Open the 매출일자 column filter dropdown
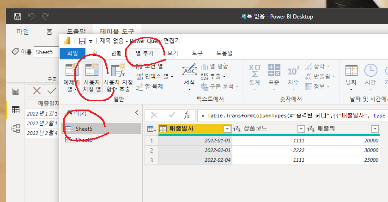The width and height of the screenshot is (388, 202). tap(227, 129)
